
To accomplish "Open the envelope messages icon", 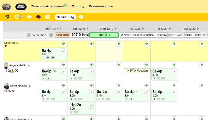I will pyautogui.click(x=29, y=17).
